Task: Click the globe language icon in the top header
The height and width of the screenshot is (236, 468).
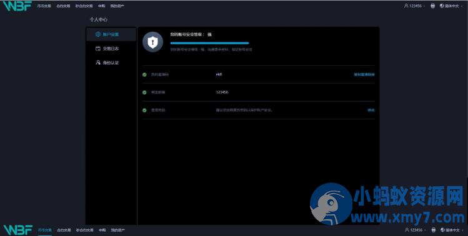Action: 442,6
